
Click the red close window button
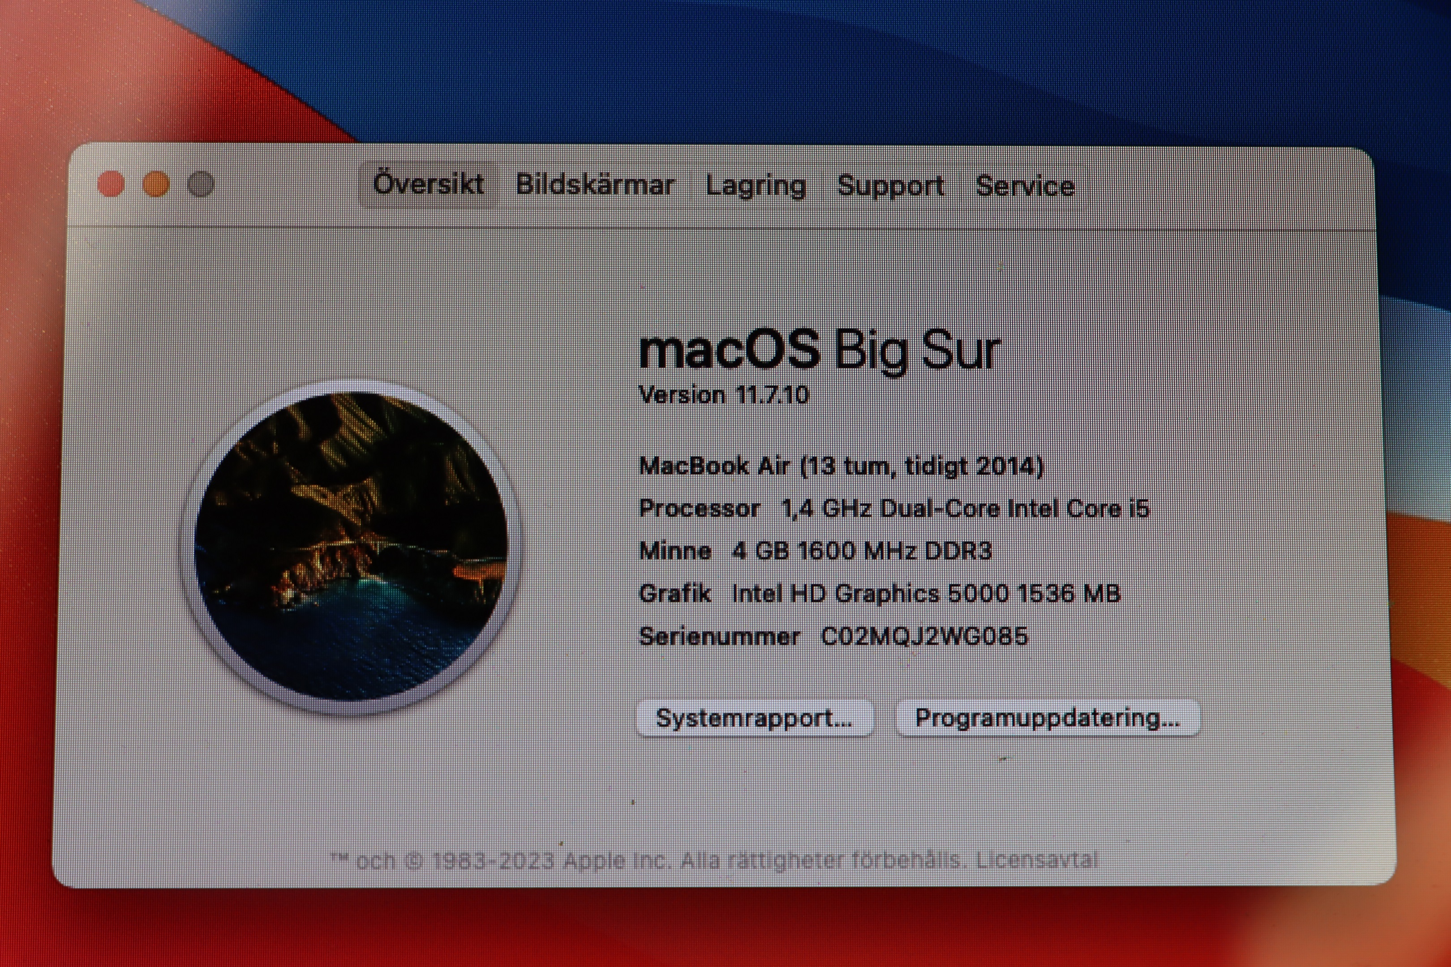click(x=111, y=184)
